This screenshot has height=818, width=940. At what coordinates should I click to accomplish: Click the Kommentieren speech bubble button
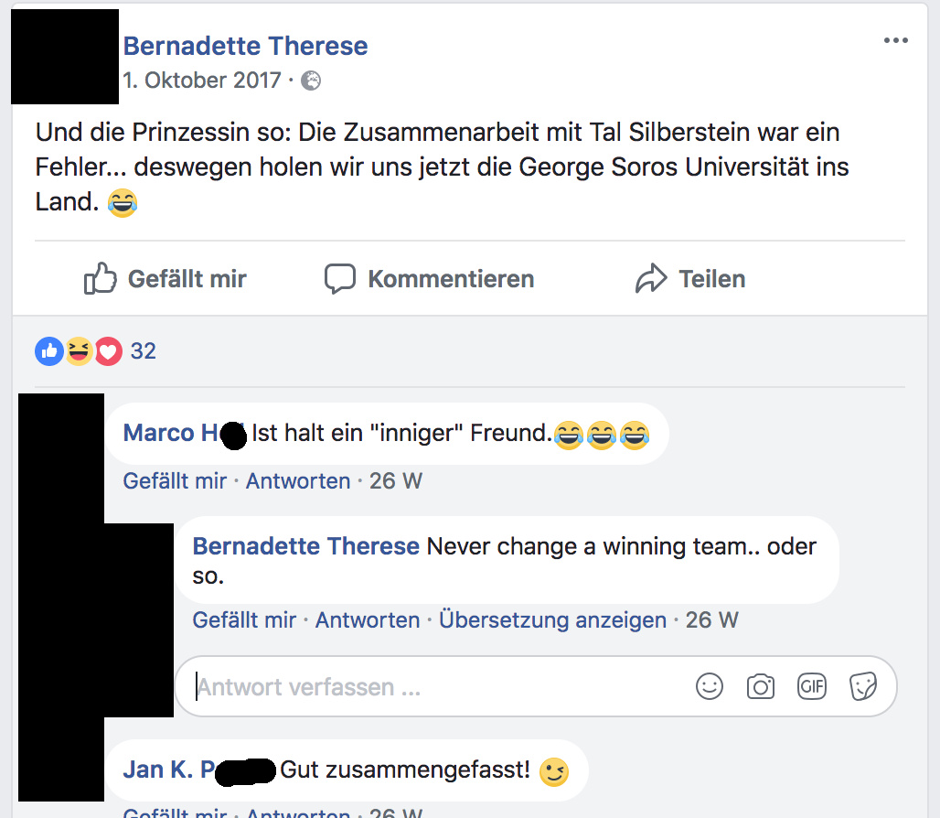(429, 279)
